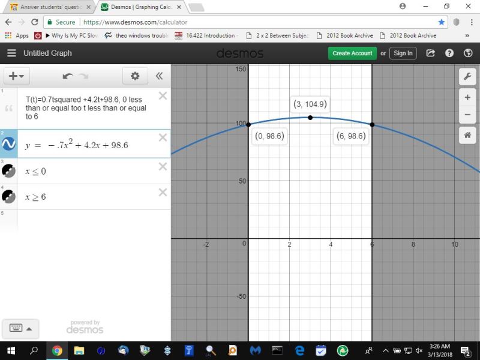This screenshot has width=480, height=360.
Task: Click the shield extension icon
Action: 456,22
